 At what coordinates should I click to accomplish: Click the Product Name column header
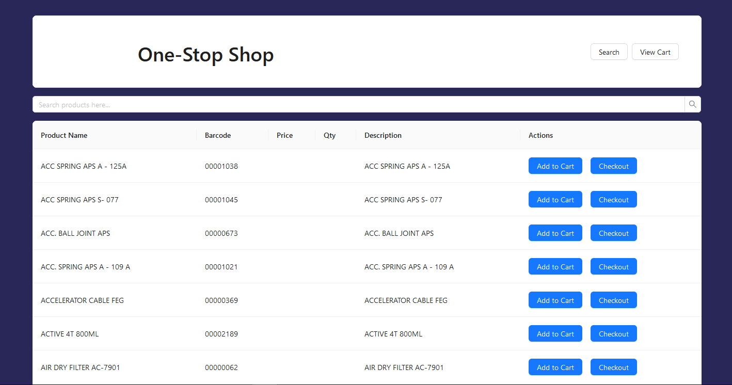point(64,135)
